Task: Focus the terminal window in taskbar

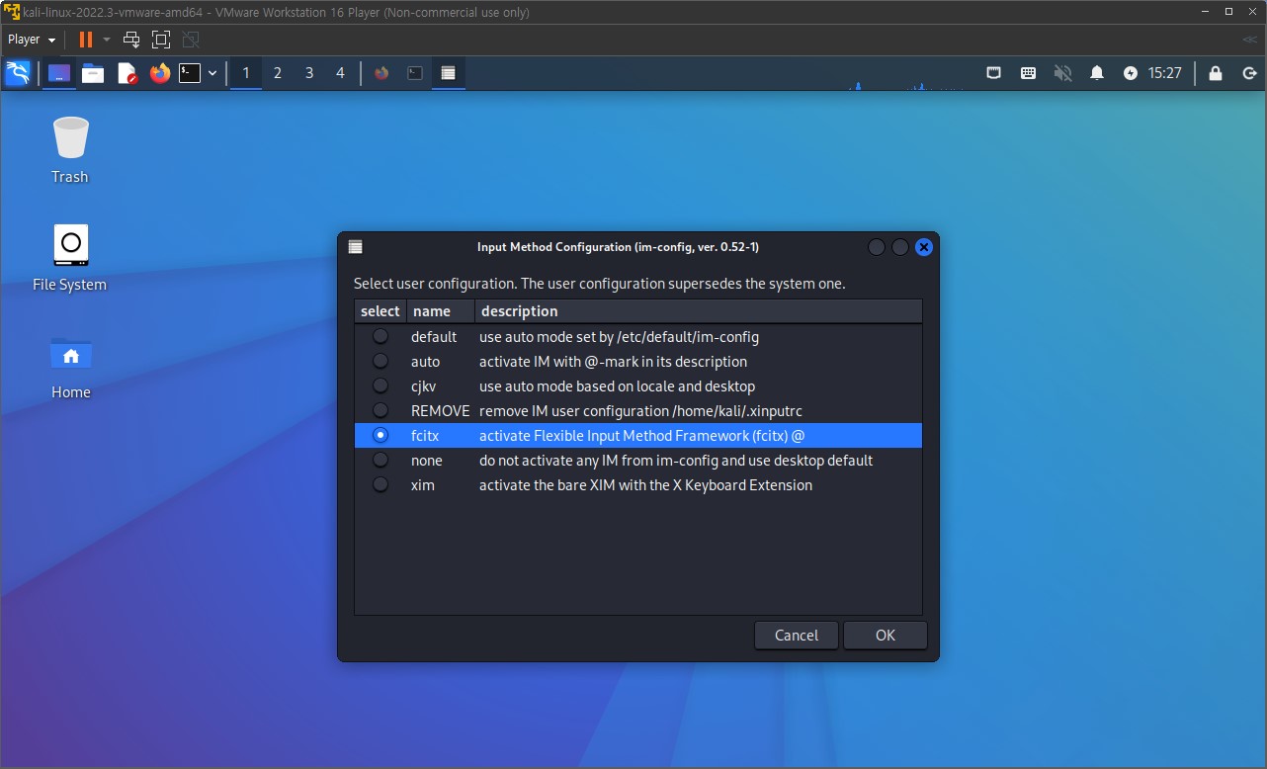Action: click(x=415, y=73)
